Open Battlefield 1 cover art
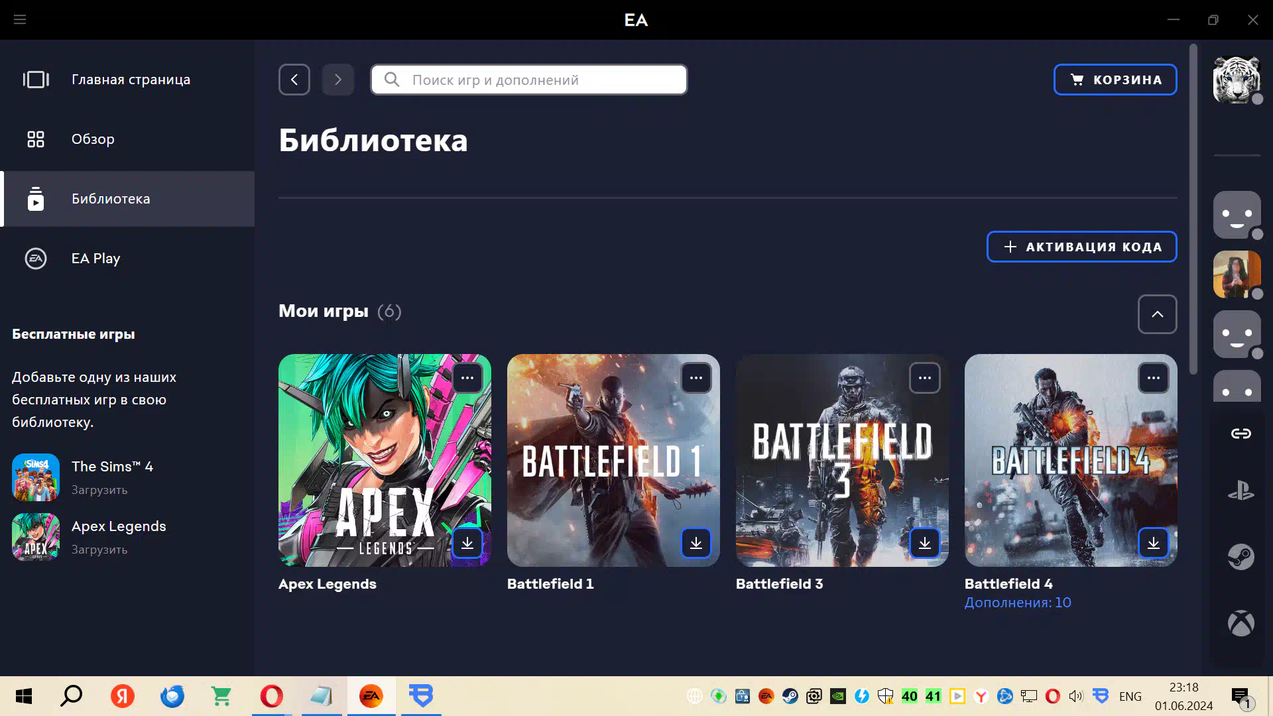The height and width of the screenshot is (716, 1273). pyautogui.click(x=613, y=460)
